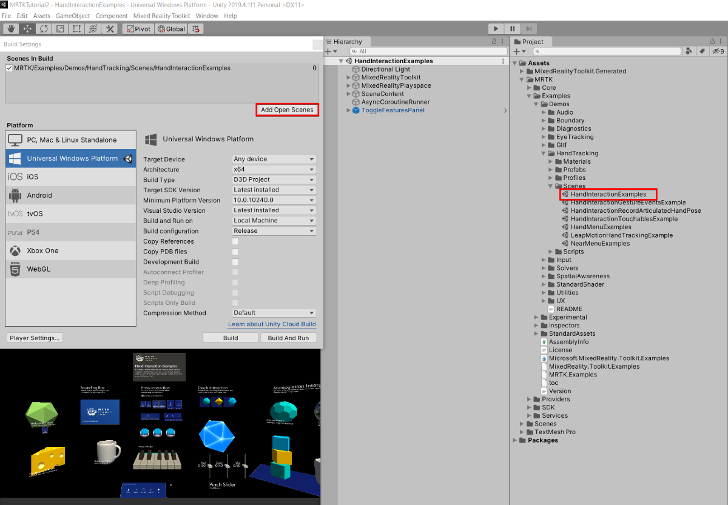This screenshot has height=505, width=728.
Task: Select the Move tool in toolbar
Action: point(27,28)
